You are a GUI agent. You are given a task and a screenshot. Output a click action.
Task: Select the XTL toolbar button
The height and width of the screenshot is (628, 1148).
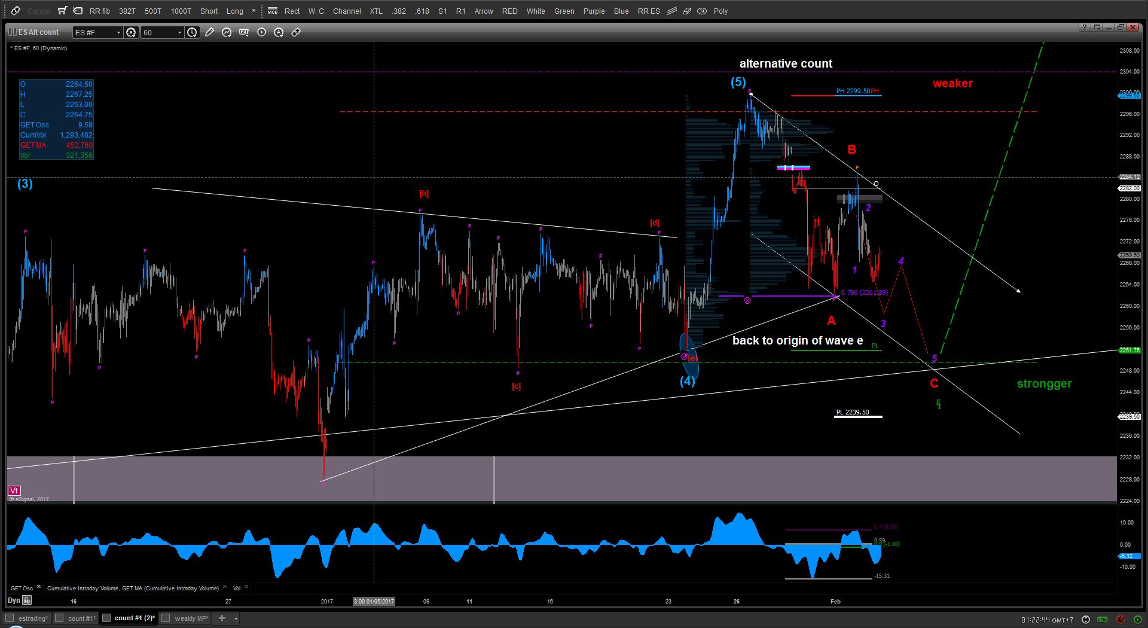(376, 11)
